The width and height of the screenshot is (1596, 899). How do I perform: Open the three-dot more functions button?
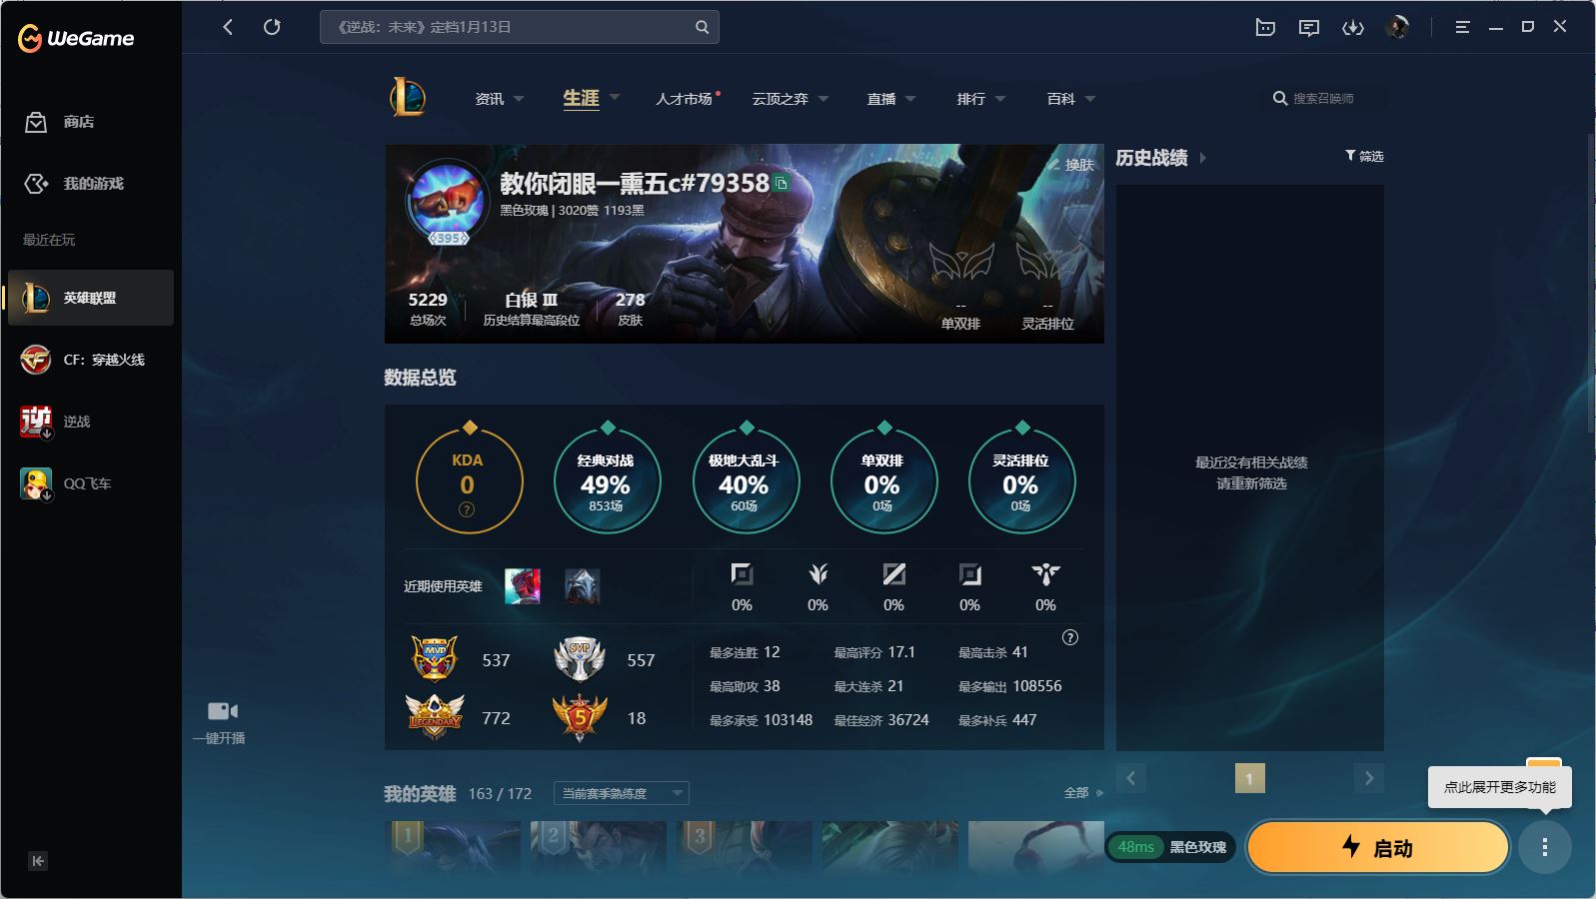pos(1544,848)
